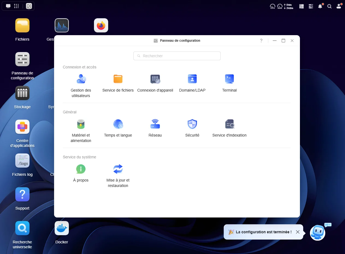This screenshot has width=345, height=254.
Task: Click the Rechercher search field
Action: tap(177, 56)
